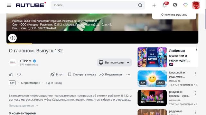Viewport: 206px width, 115px height.
Task: Open the plus upload/create menu
Action: (154, 5)
